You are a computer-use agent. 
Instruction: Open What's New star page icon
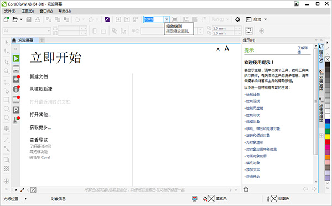[x=16, y=79]
